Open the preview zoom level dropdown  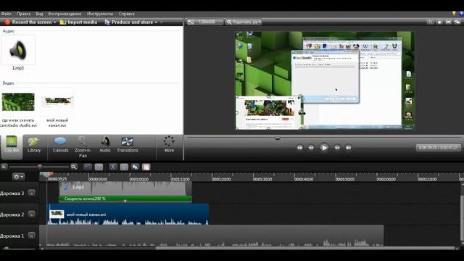point(244,22)
